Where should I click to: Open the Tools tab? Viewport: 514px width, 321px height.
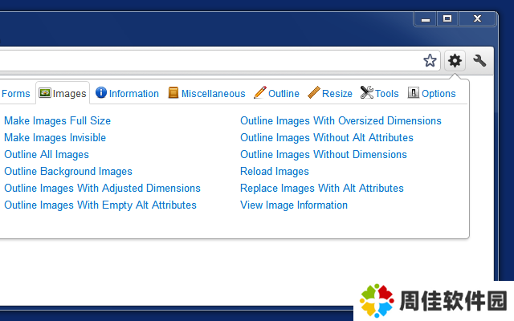tap(379, 94)
